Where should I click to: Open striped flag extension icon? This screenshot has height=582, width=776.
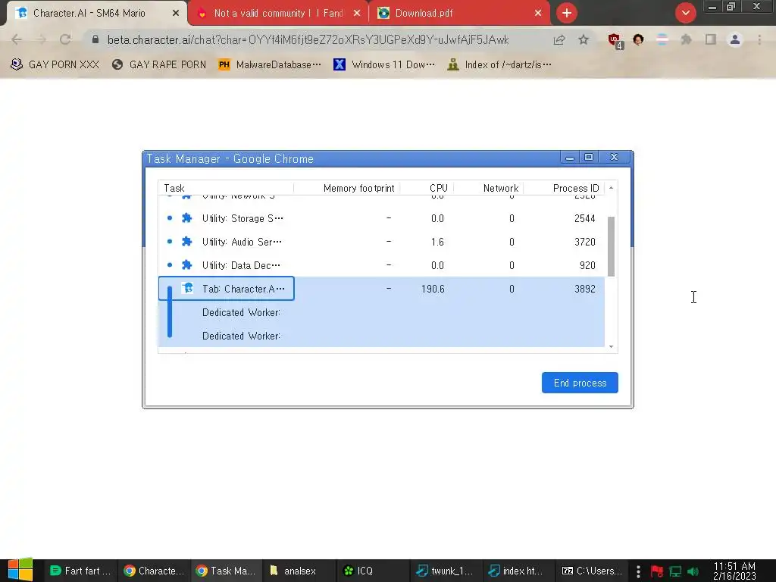[x=662, y=39]
